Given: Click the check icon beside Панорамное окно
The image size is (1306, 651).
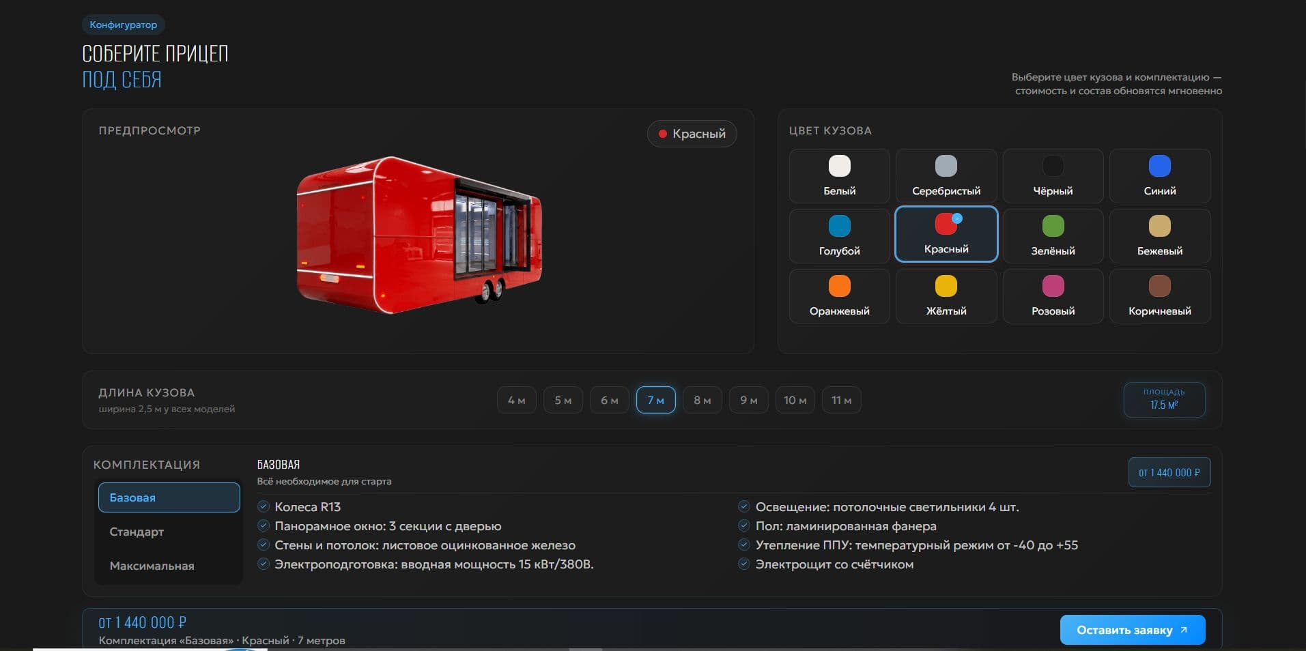Looking at the screenshot, I should coord(263,525).
